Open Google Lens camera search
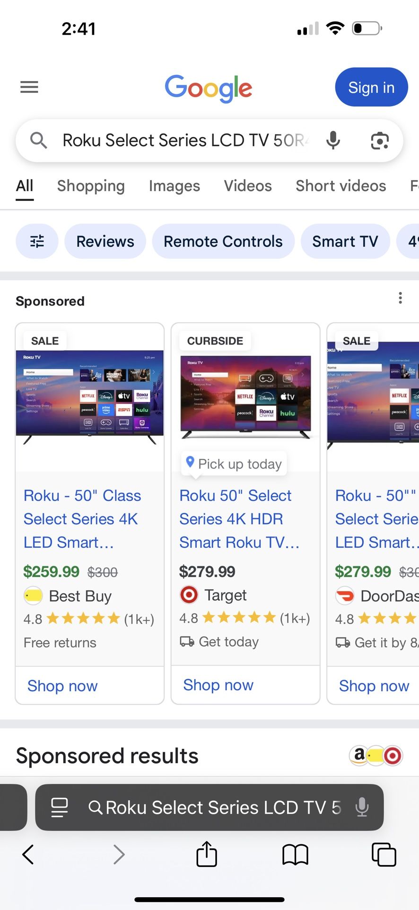The image size is (419, 910). pos(380,141)
